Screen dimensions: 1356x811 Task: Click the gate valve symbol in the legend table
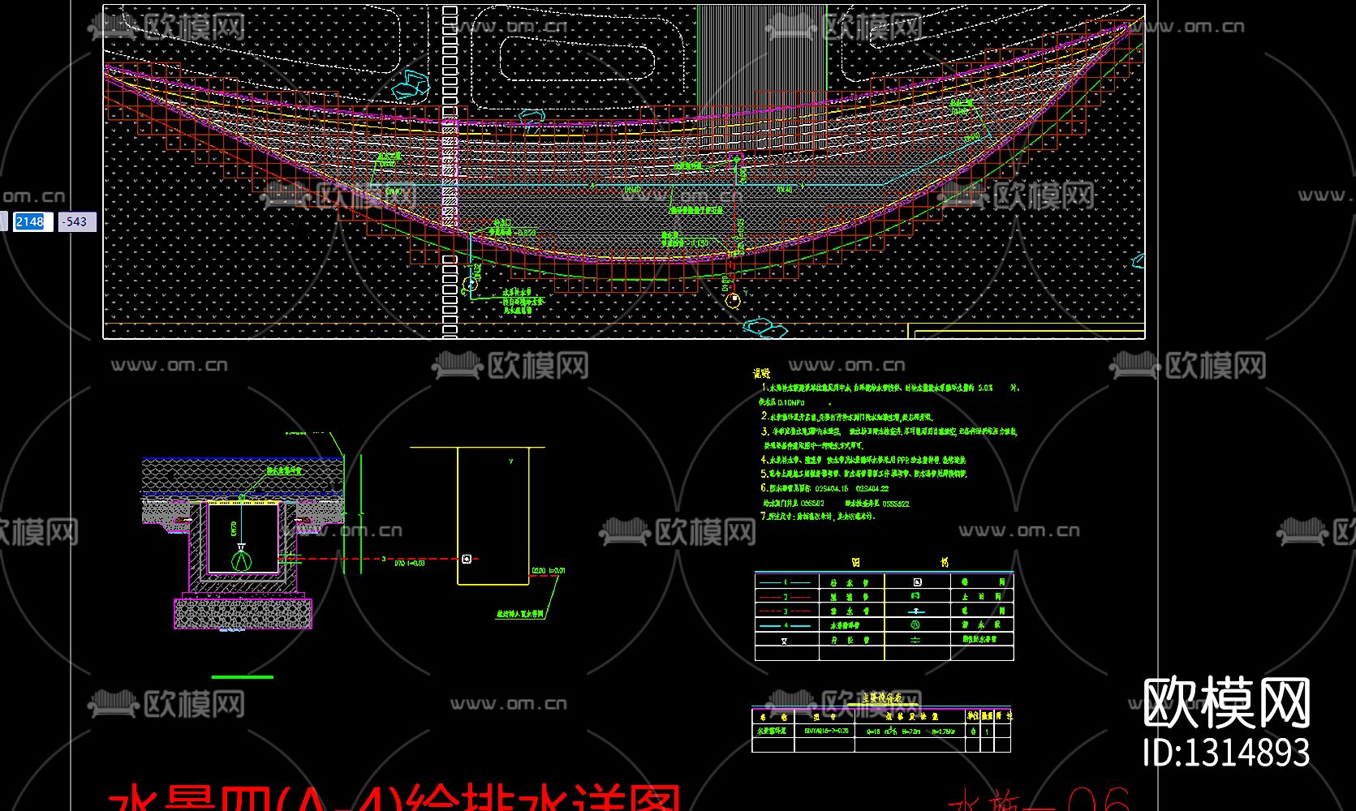point(919,582)
